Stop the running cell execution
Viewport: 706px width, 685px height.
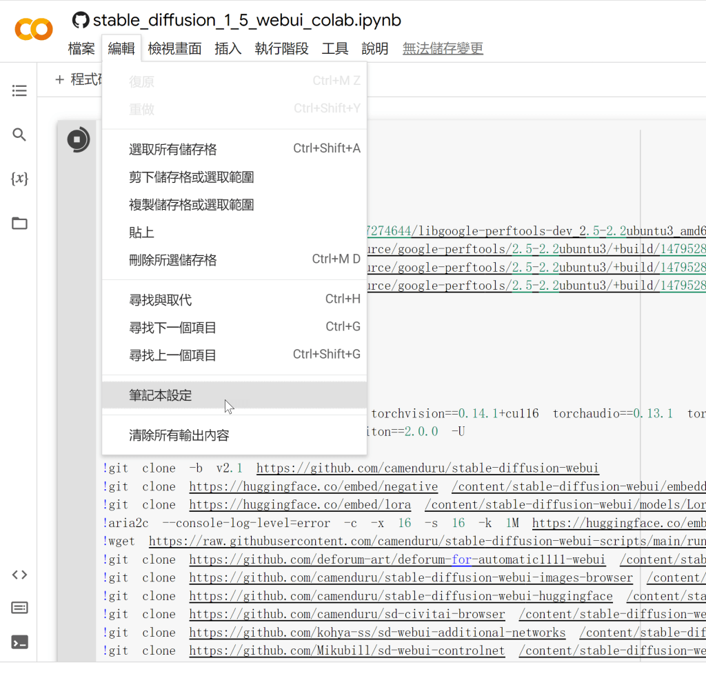[x=78, y=139]
